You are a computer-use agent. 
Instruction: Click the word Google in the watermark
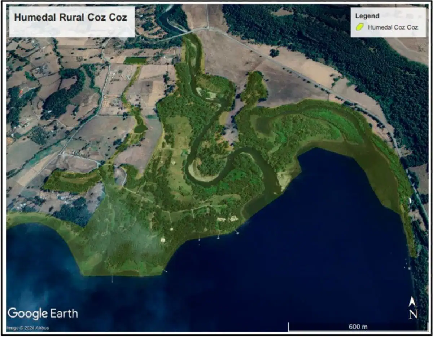pyautogui.click(x=28, y=313)
